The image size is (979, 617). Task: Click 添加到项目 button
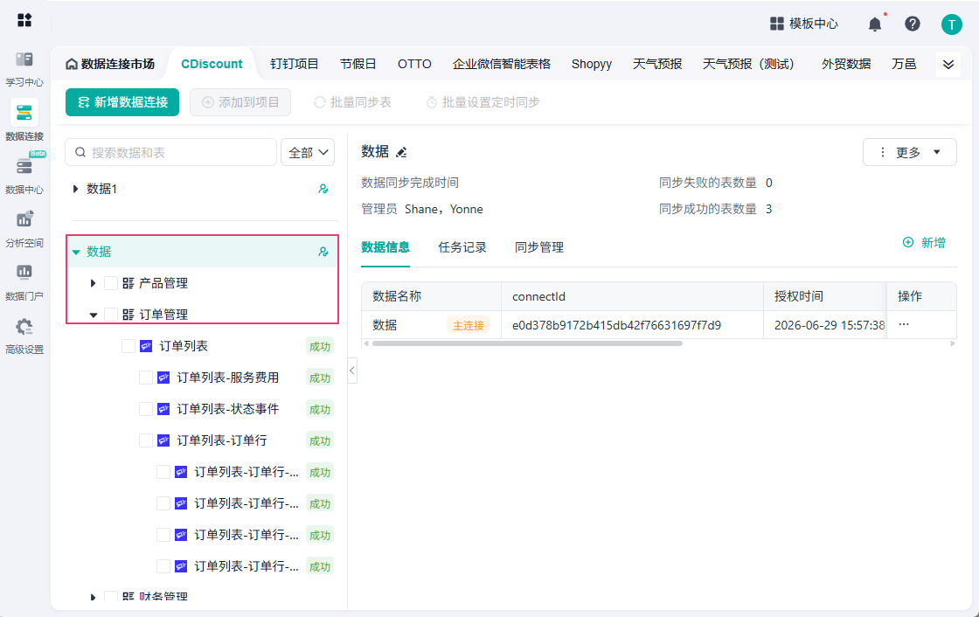[x=240, y=102]
